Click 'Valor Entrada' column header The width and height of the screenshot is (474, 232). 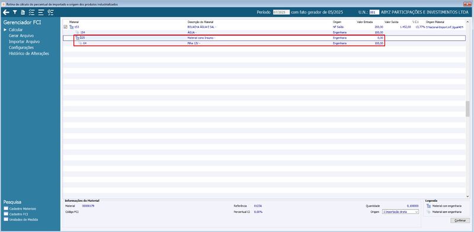point(364,22)
